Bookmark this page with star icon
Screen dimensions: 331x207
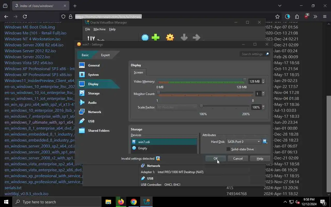277,17
